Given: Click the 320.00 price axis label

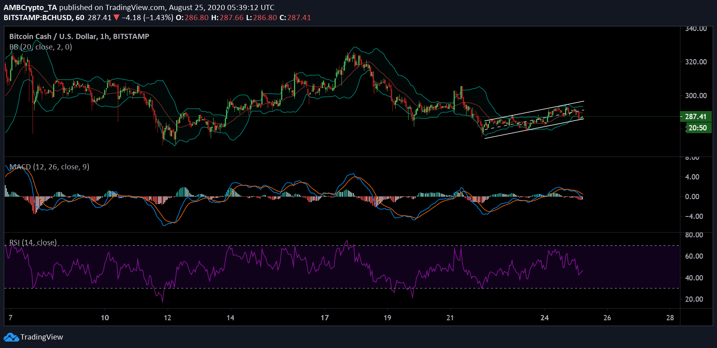Looking at the screenshot, I should click(696, 62).
